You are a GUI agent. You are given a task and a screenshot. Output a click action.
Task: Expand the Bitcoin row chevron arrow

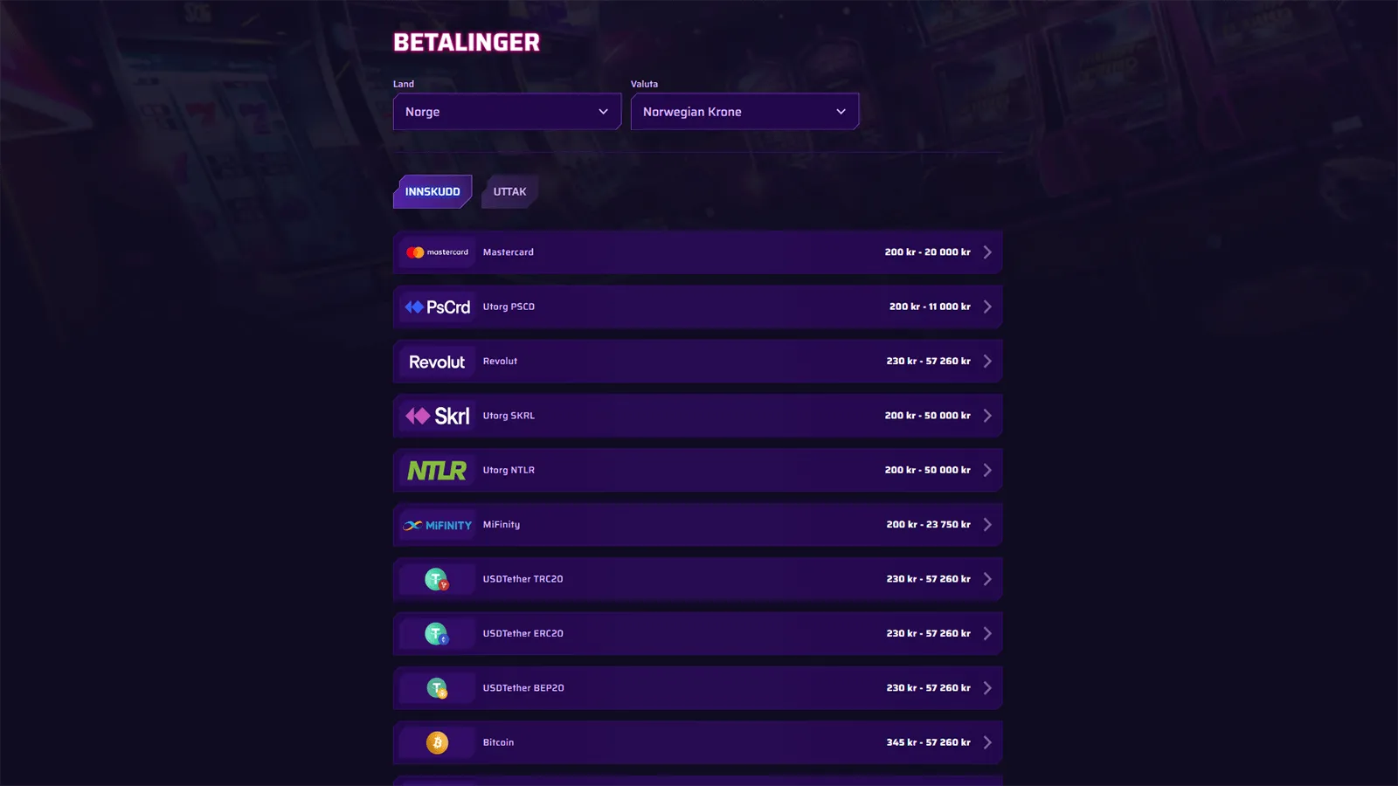tap(987, 742)
